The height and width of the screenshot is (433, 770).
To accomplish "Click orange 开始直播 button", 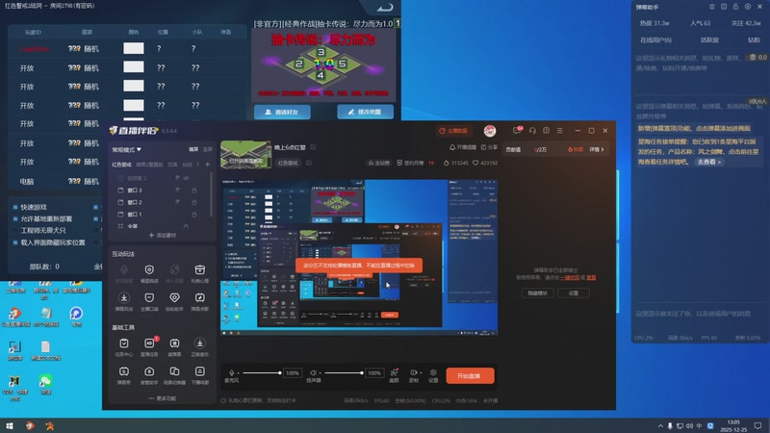I will tap(470, 376).
